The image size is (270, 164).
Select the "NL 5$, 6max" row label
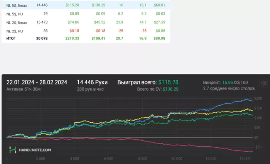pos(17,5)
